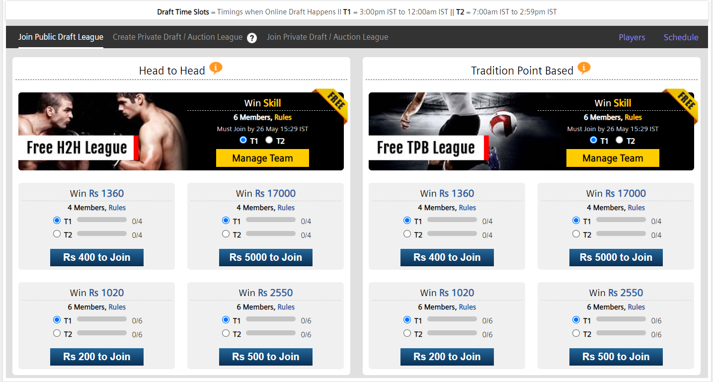Select T2 in the Free H2H League

[269, 140]
